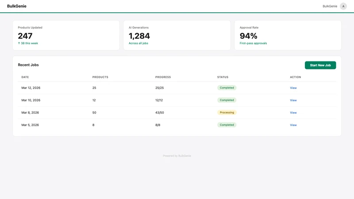Click the STATUS column header
This screenshot has width=354, height=199.
pyautogui.click(x=223, y=77)
